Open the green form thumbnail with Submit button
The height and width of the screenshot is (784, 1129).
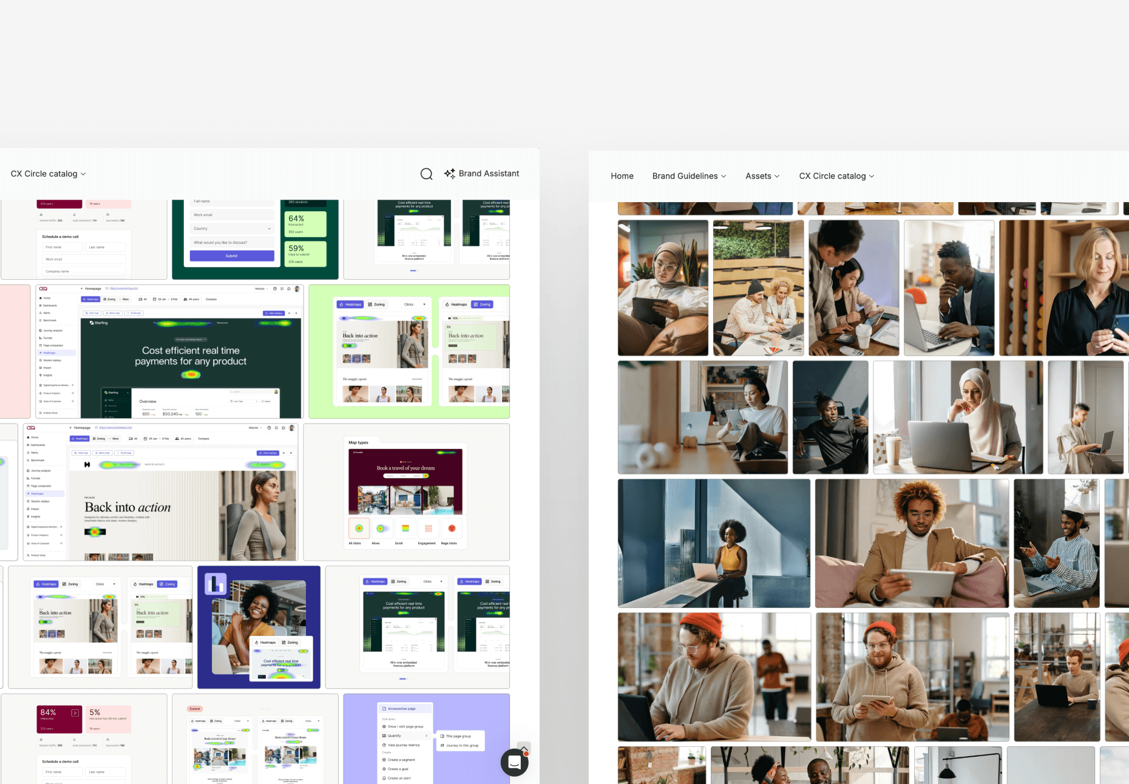pyautogui.click(x=255, y=240)
